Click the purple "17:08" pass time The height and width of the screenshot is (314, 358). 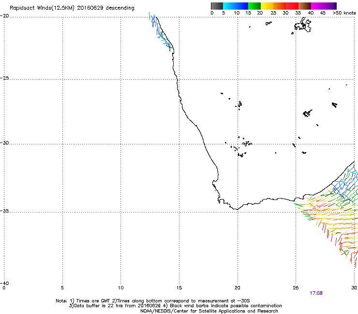point(316,293)
